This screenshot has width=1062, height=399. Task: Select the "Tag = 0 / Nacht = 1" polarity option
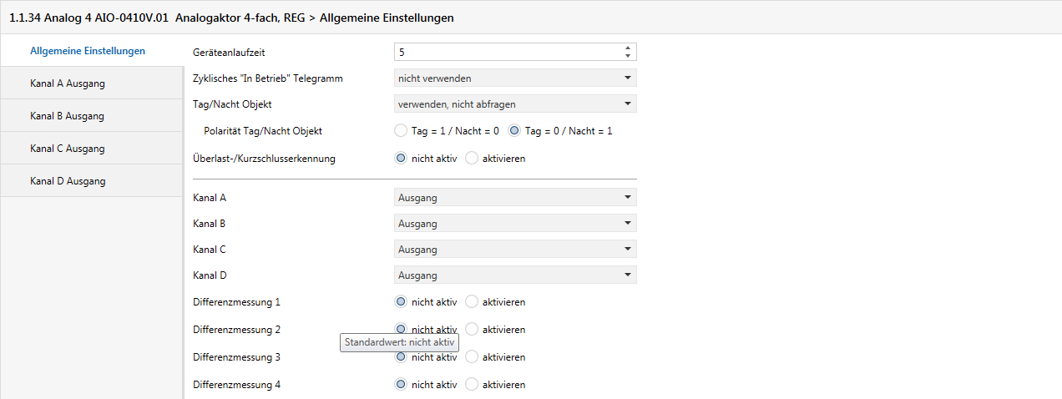tap(514, 131)
